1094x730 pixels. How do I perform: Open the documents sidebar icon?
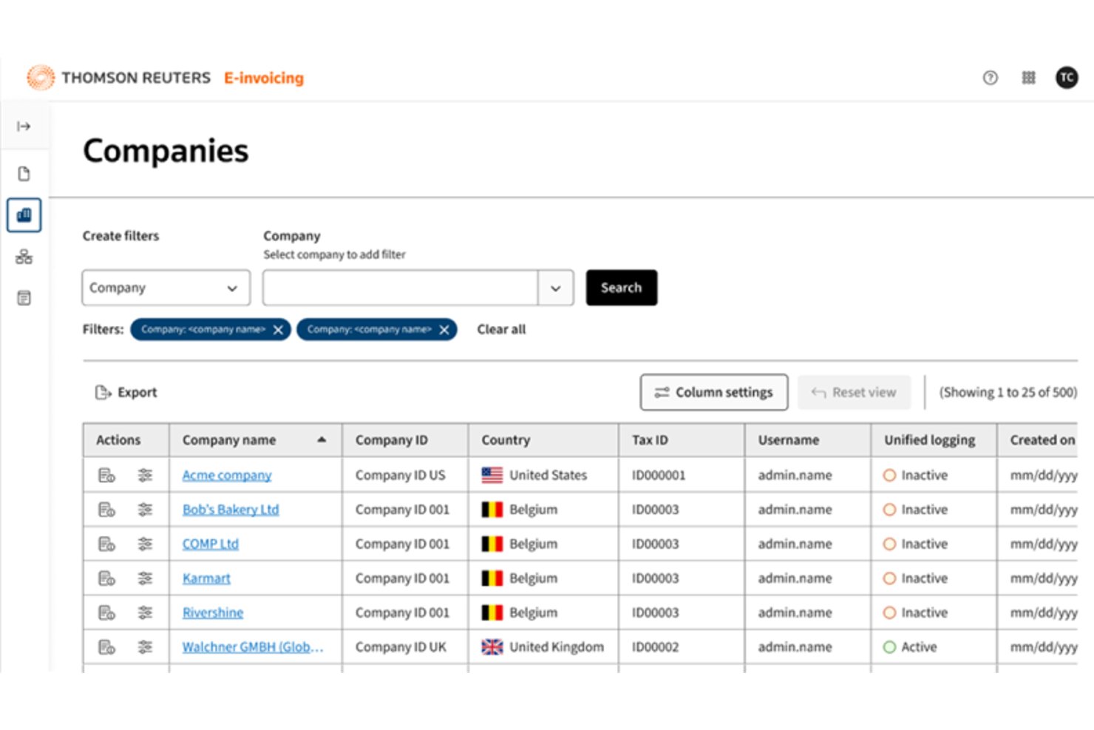(24, 174)
